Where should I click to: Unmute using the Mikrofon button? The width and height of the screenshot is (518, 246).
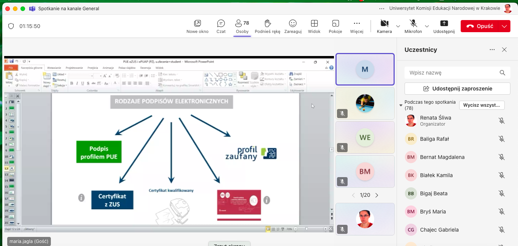coord(413,23)
